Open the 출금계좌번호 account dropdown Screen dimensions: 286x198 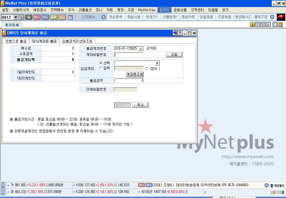(x=141, y=49)
